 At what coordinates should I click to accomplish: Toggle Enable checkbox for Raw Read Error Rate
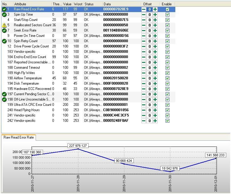(167, 9)
